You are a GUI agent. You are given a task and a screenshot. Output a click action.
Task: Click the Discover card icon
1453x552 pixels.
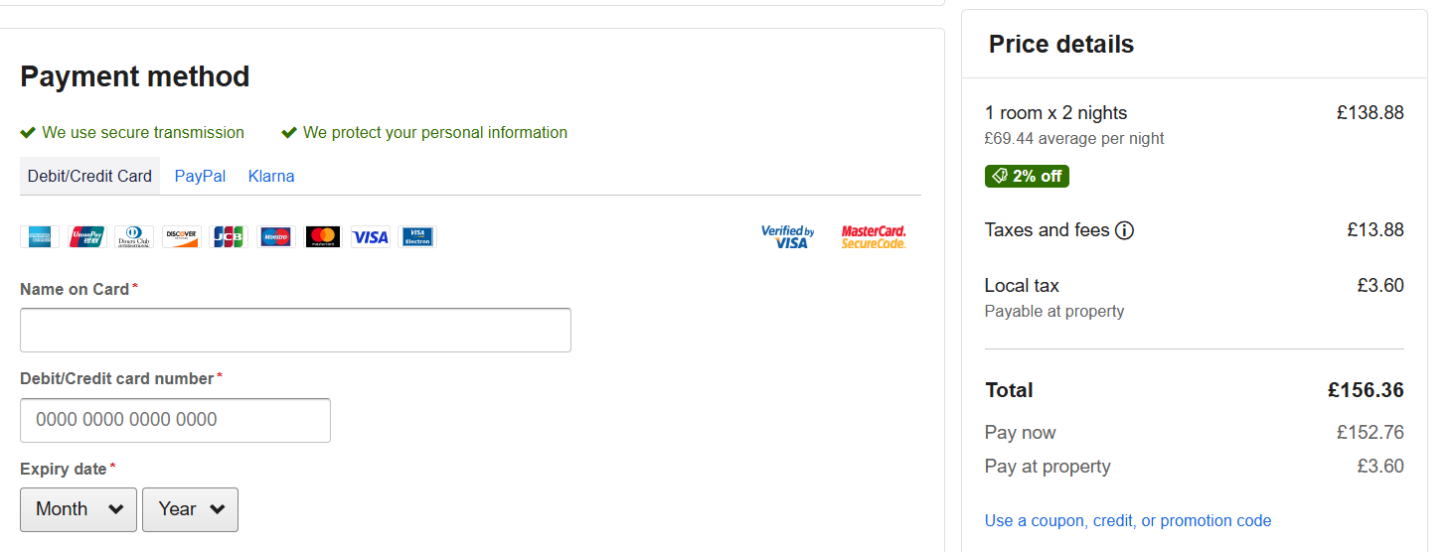(182, 237)
